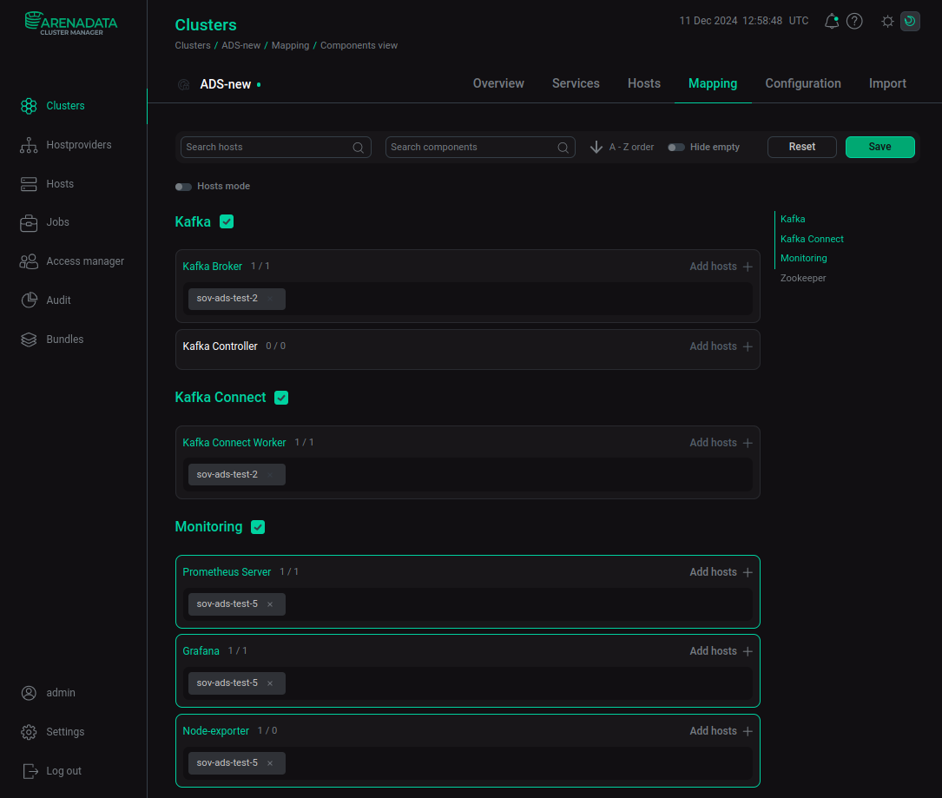942x798 pixels.
Task: Switch to the light theme with the sun icon
Action: point(887,21)
